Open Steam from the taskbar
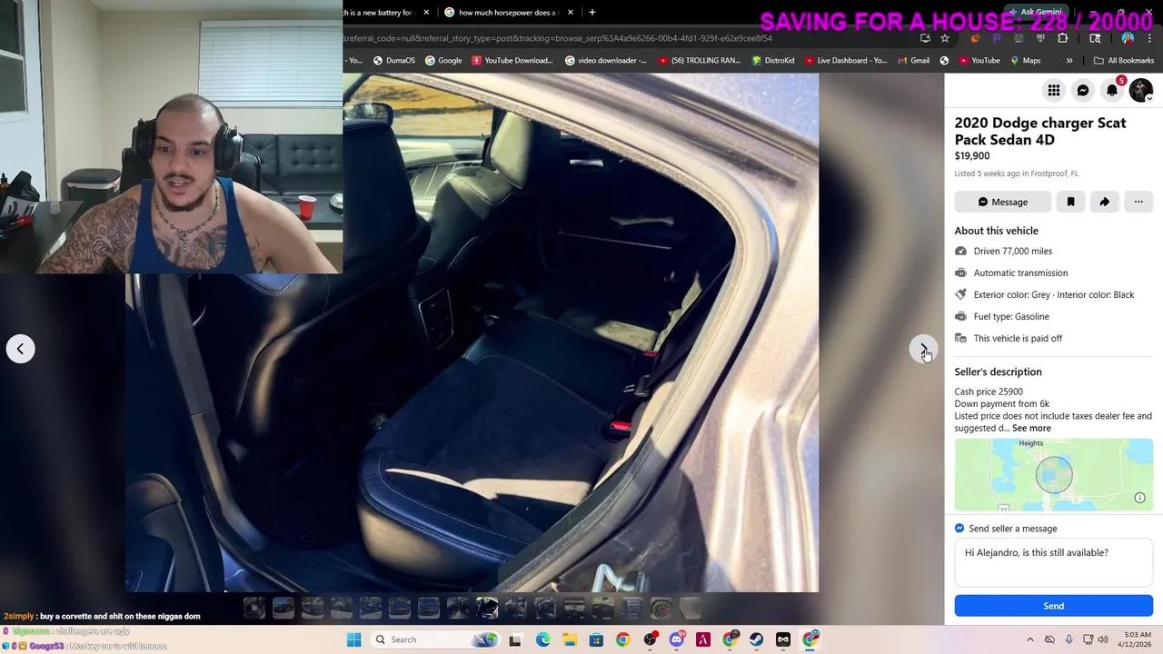The width and height of the screenshot is (1163, 654). coord(756,639)
